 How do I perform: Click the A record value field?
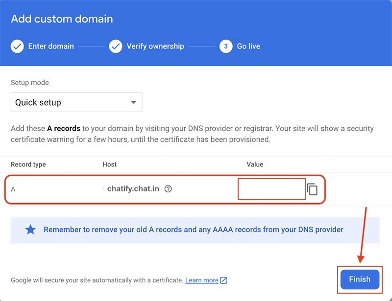pyautogui.click(x=271, y=189)
